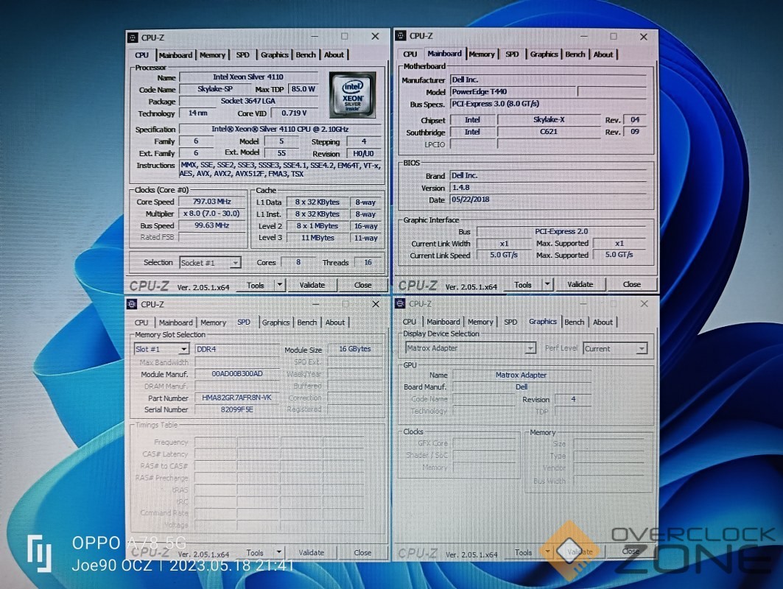Close the CPU-Z Mainboard window with the X
This screenshot has height=589, width=783.
(644, 36)
